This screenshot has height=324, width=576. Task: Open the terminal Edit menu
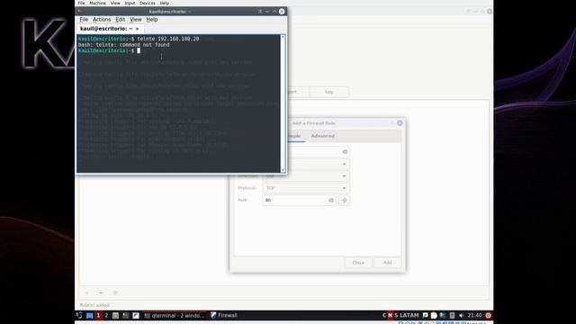point(120,20)
